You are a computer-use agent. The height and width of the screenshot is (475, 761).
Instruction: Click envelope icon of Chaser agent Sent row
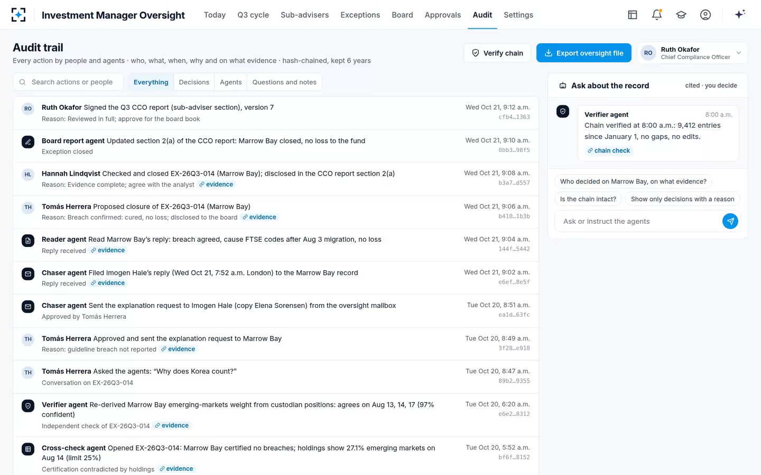pos(28,306)
